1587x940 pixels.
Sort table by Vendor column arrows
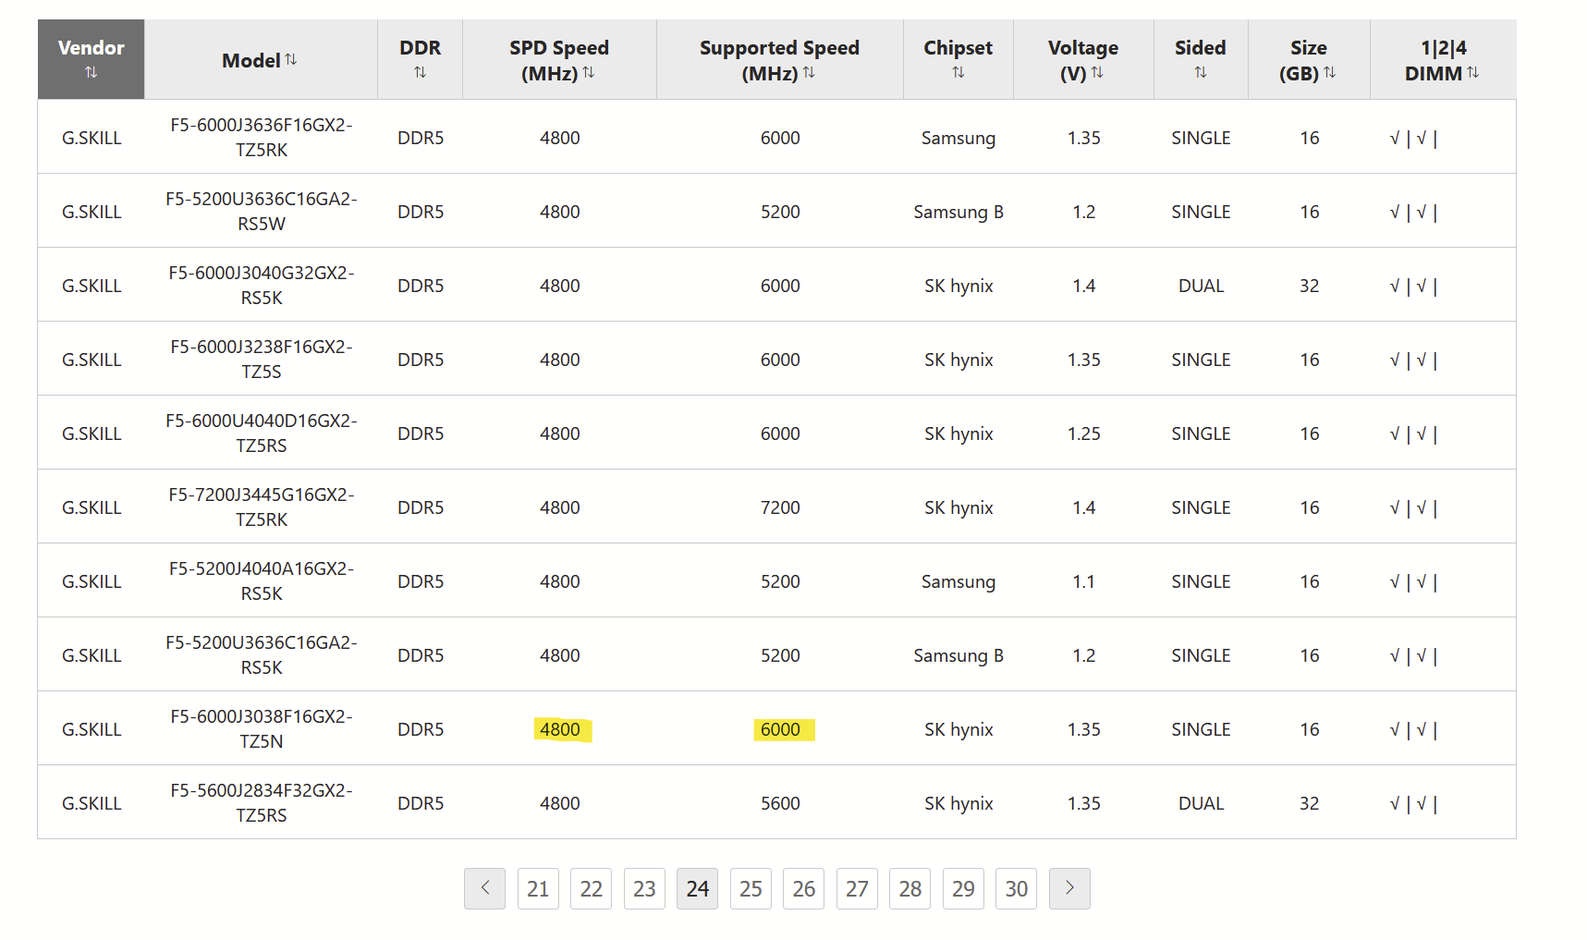coord(91,72)
